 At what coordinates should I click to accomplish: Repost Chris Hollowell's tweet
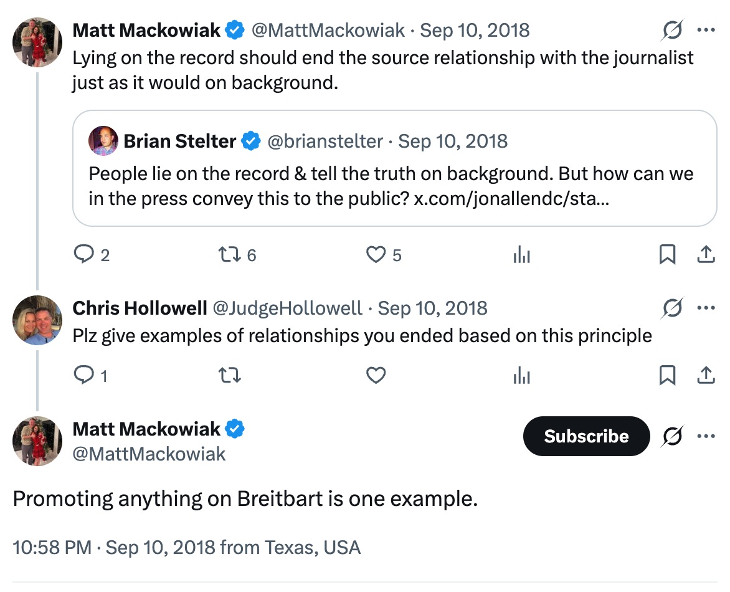coord(230,376)
